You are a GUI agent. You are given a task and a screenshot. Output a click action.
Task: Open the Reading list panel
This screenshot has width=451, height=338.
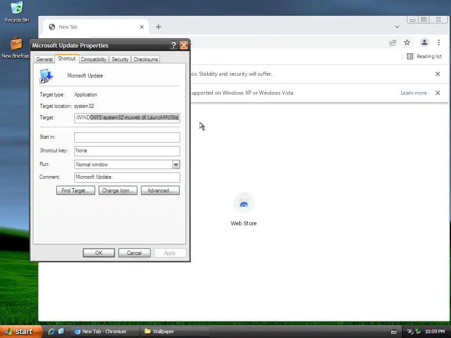(424, 56)
